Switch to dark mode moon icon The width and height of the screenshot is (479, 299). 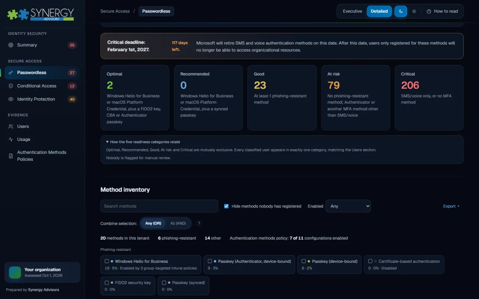click(x=401, y=11)
